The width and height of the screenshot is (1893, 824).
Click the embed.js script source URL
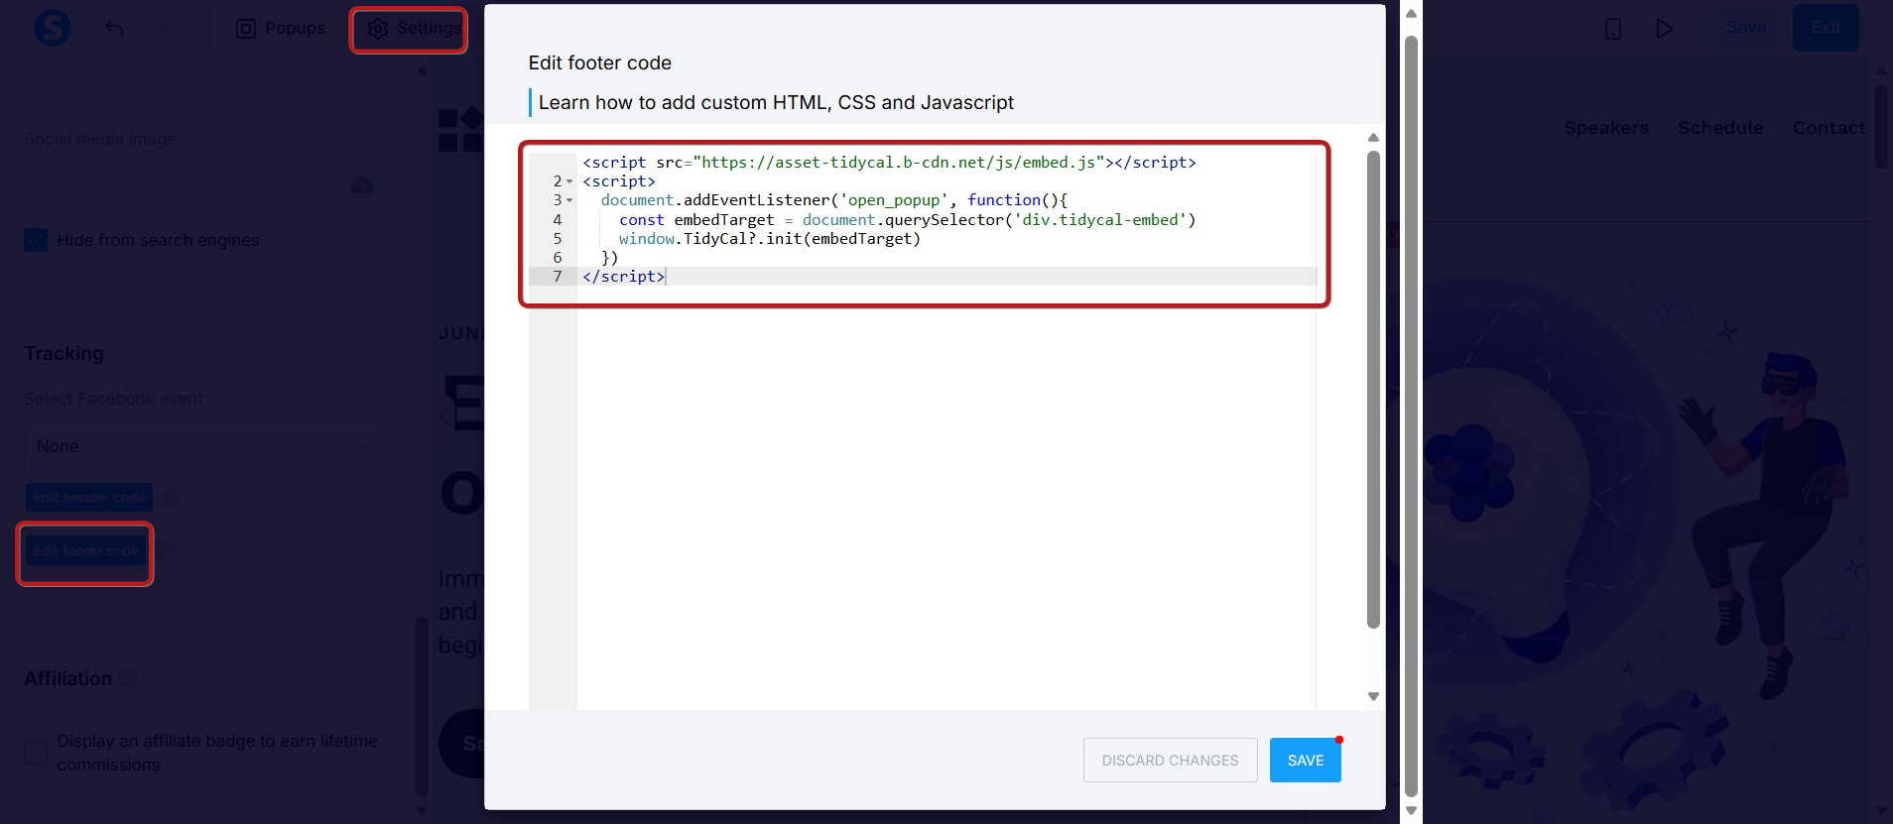click(903, 163)
